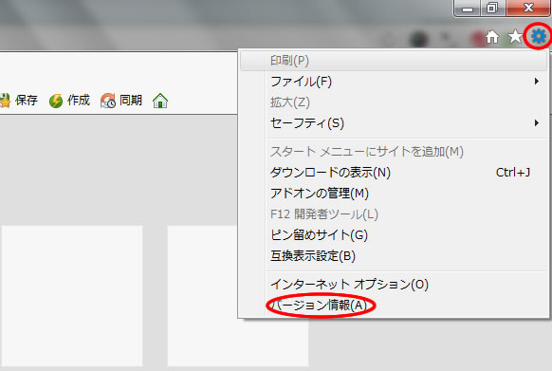The height and width of the screenshot is (371, 552).
Task: Expand the セーフティ(S) submenu arrow
Action: point(536,123)
